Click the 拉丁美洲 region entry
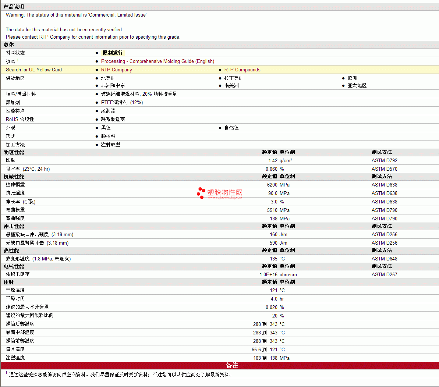Screen dimensions: 439x387 (234, 78)
